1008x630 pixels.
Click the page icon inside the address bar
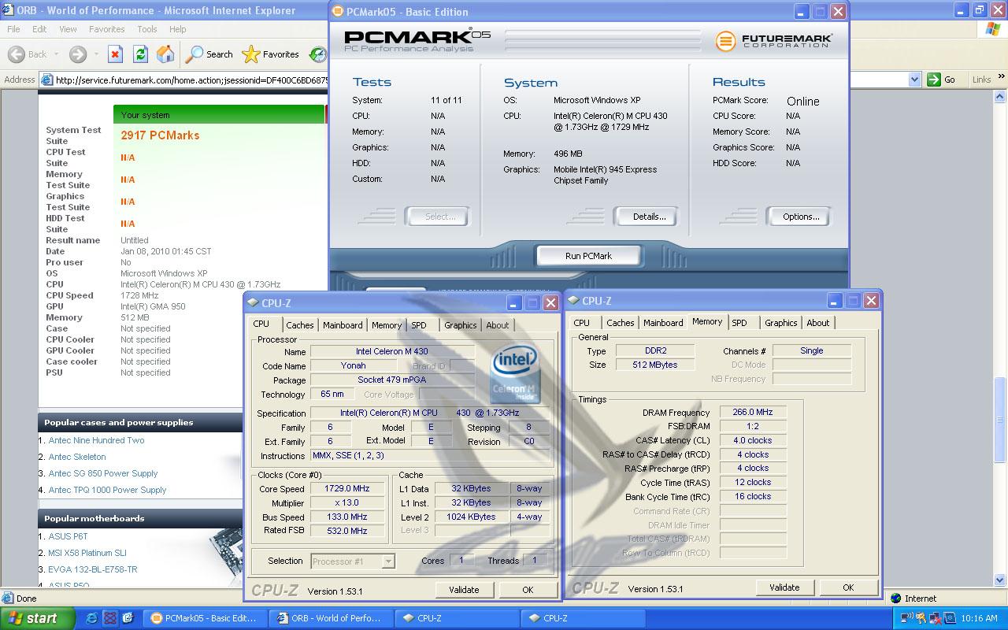click(x=46, y=80)
